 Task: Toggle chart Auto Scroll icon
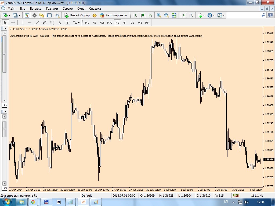183,15
